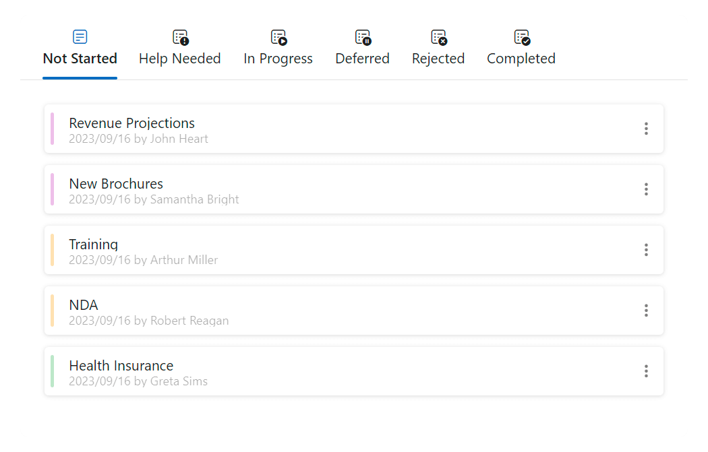Screen dimensions: 708x452
Task: Click the Deferred pause icon
Action: coord(363,37)
